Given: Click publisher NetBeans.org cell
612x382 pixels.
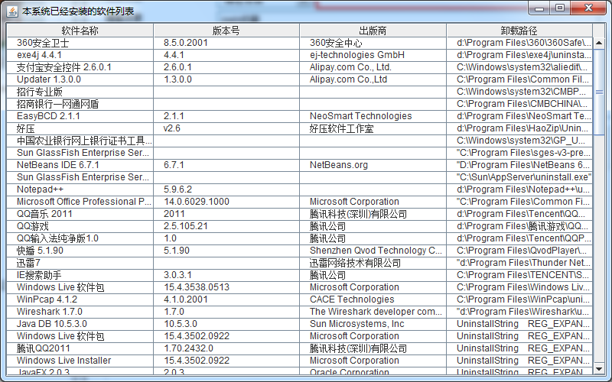Looking at the screenshot, I should [x=373, y=165].
